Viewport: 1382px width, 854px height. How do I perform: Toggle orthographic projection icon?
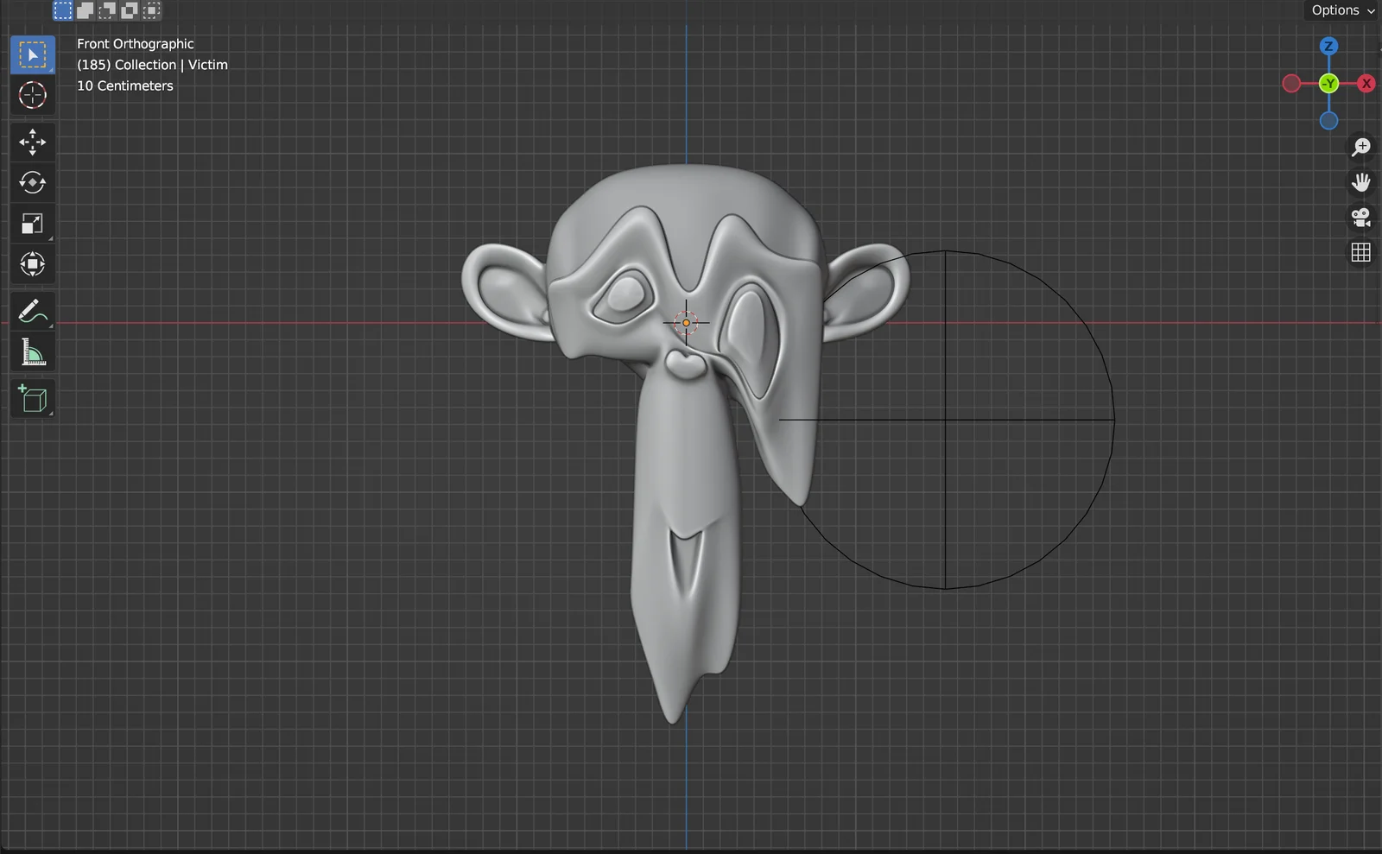(x=1360, y=251)
